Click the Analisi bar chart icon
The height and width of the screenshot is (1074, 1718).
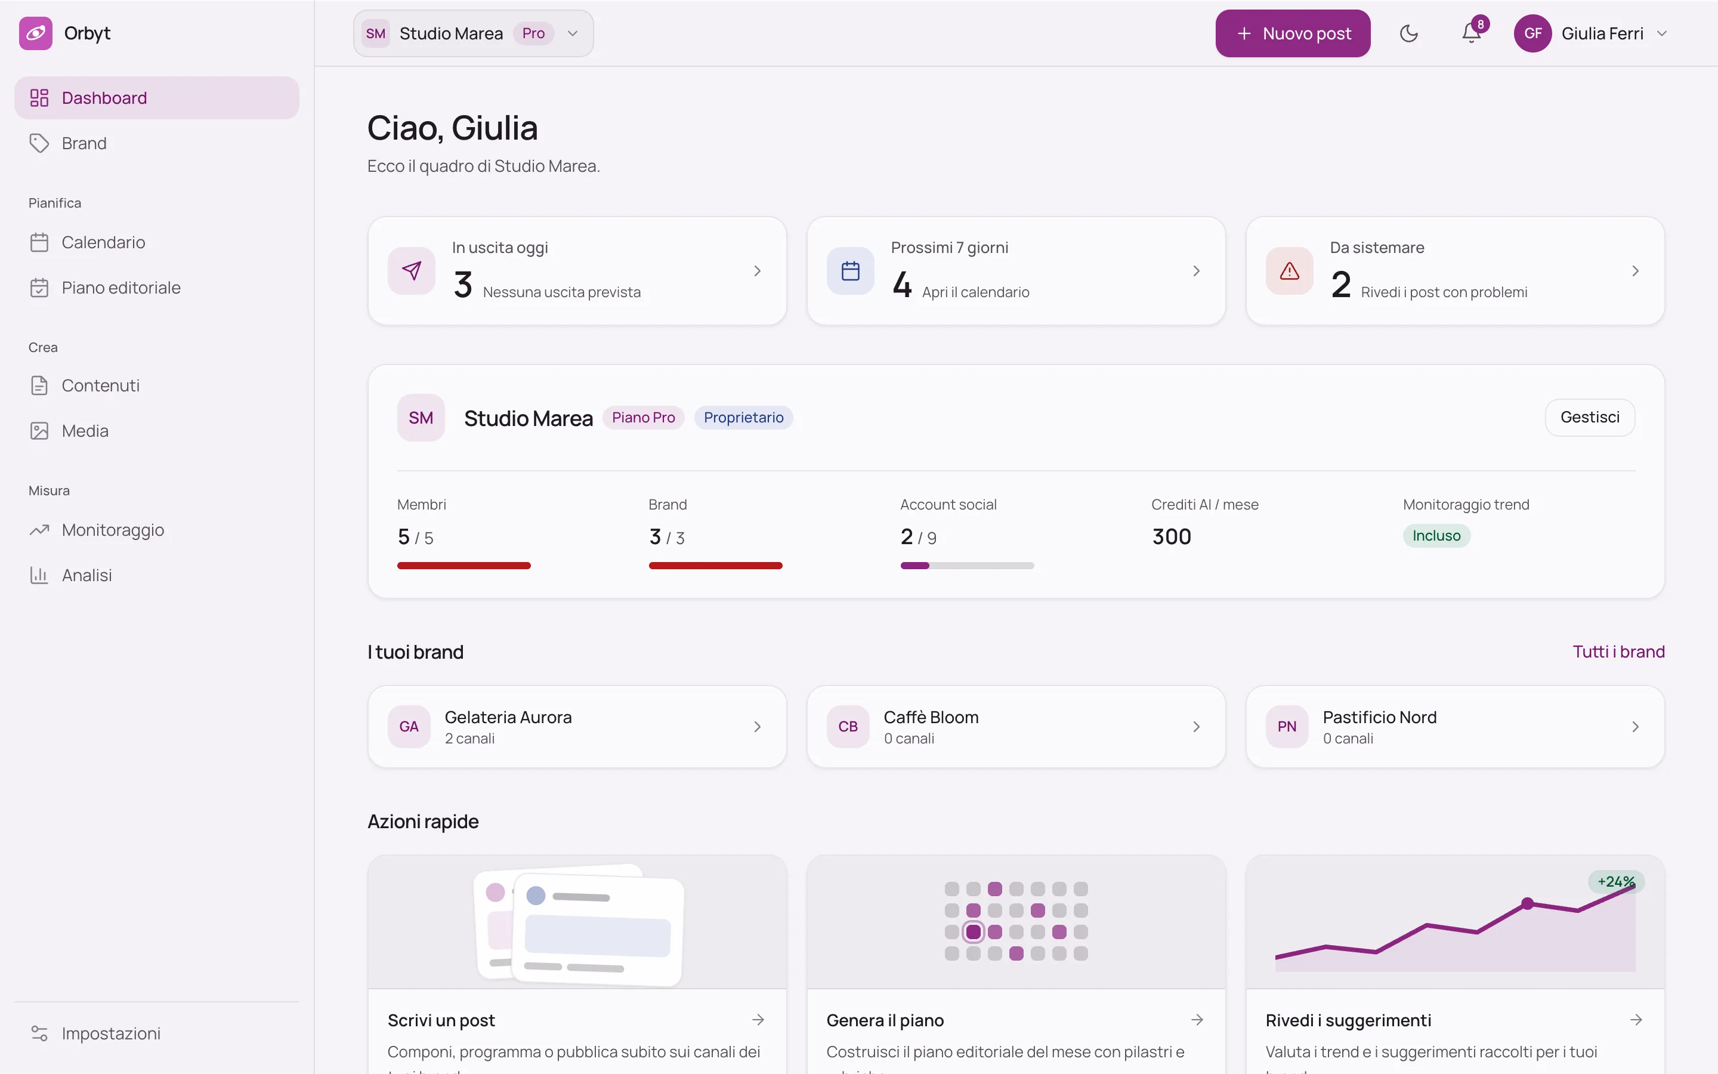(x=39, y=575)
